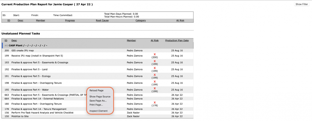Click 'Total Man-Days Planned: 0.00' text
The width and height of the screenshot is (312, 121).
coord(121,14)
